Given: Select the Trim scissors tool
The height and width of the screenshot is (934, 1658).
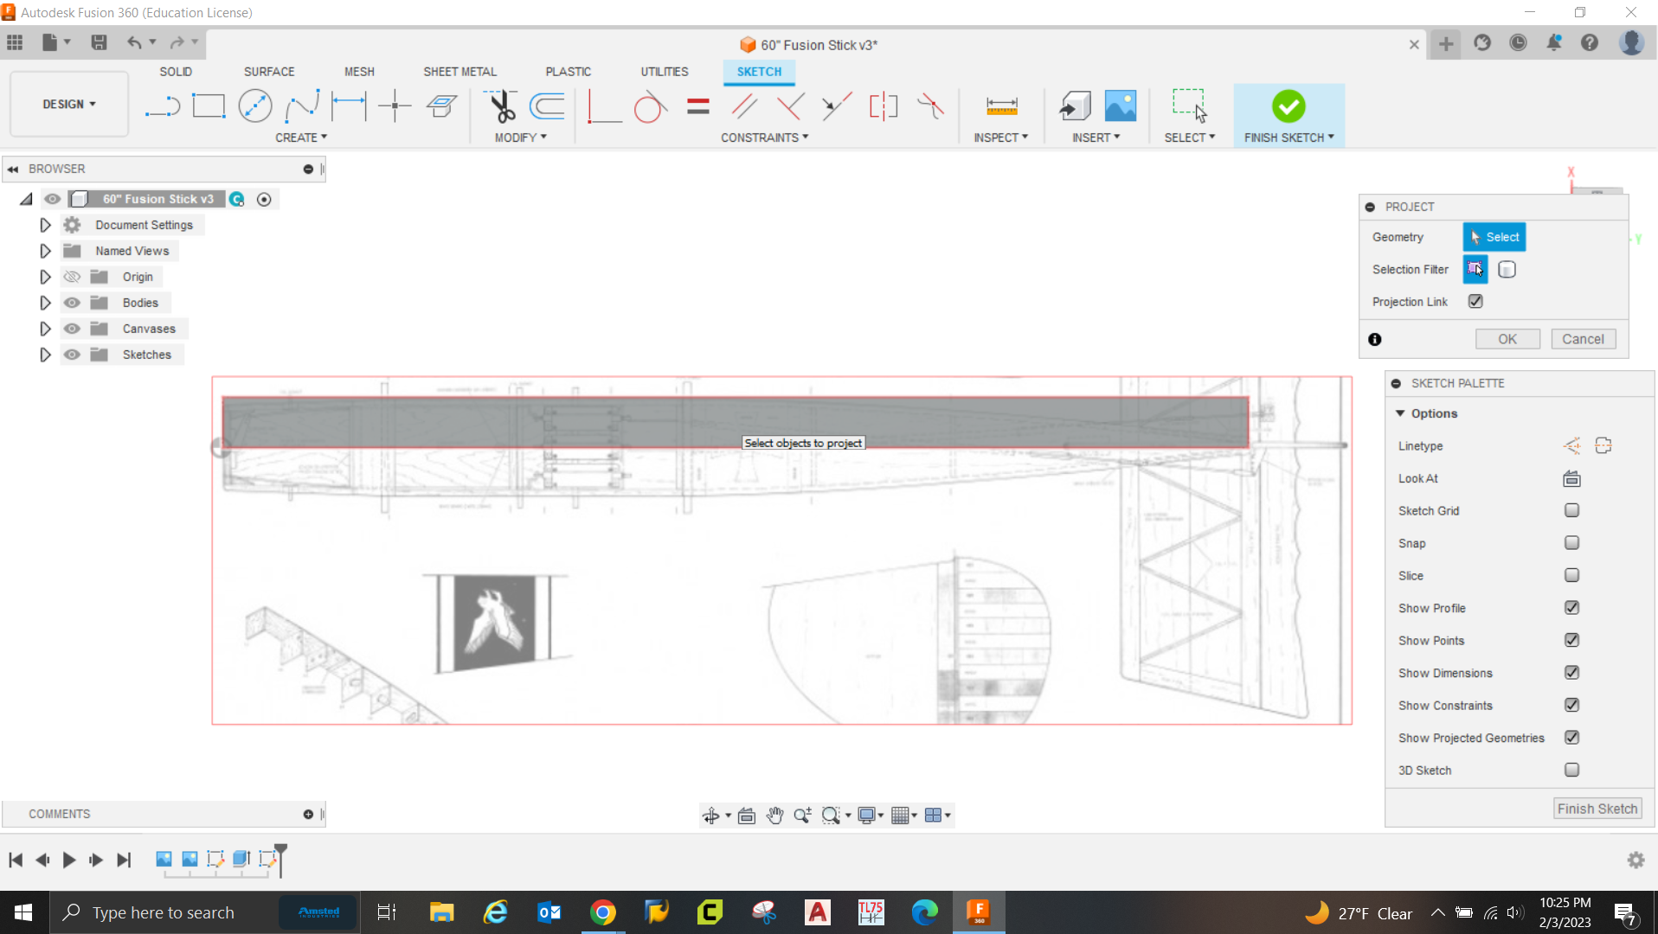Looking at the screenshot, I should click(x=501, y=106).
